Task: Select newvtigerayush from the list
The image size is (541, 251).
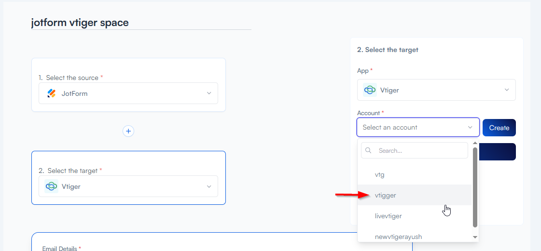Action: tap(398, 237)
